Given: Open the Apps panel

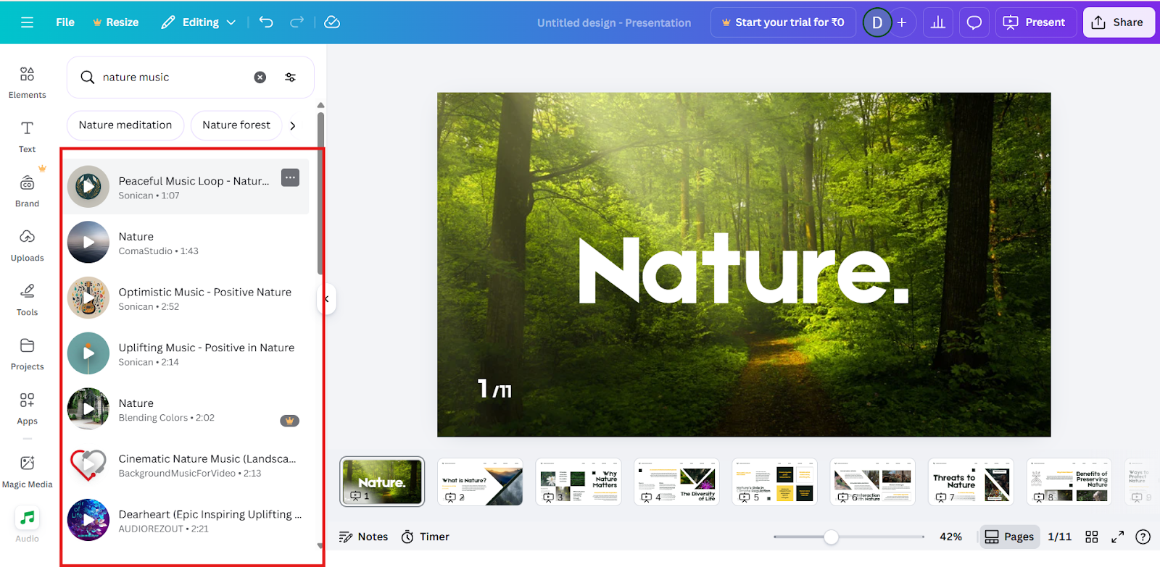Looking at the screenshot, I should (28, 408).
